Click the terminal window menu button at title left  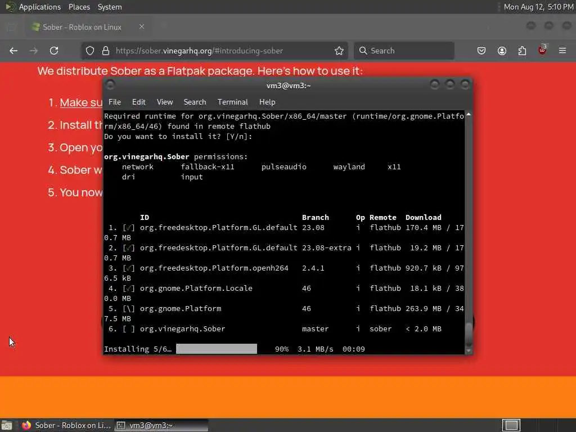tap(110, 85)
